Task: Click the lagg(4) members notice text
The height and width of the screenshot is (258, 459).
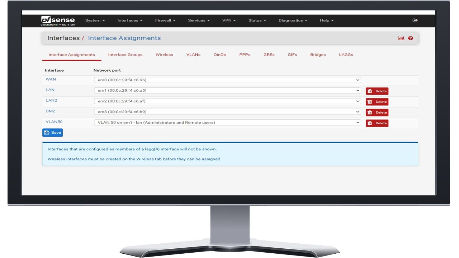Action: tap(132, 149)
